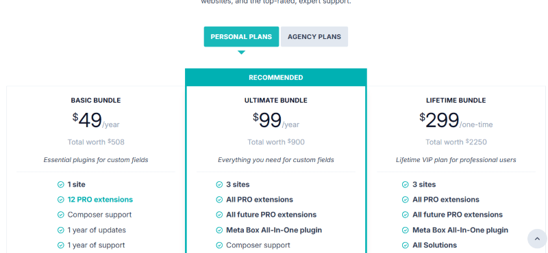Click the Lifetime Bundle heading
548x253 pixels.
pos(456,100)
